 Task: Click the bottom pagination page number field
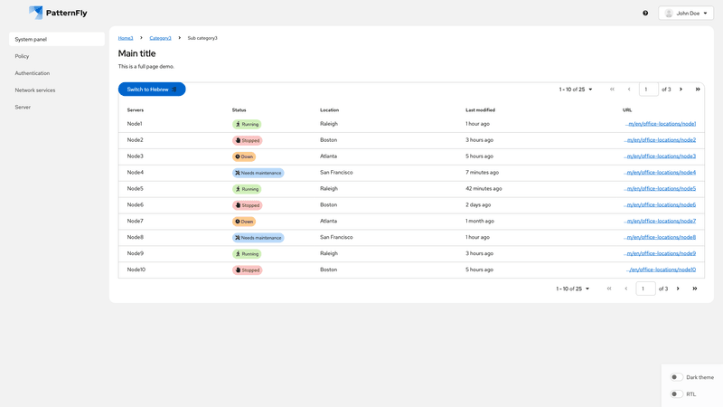point(645,289)
